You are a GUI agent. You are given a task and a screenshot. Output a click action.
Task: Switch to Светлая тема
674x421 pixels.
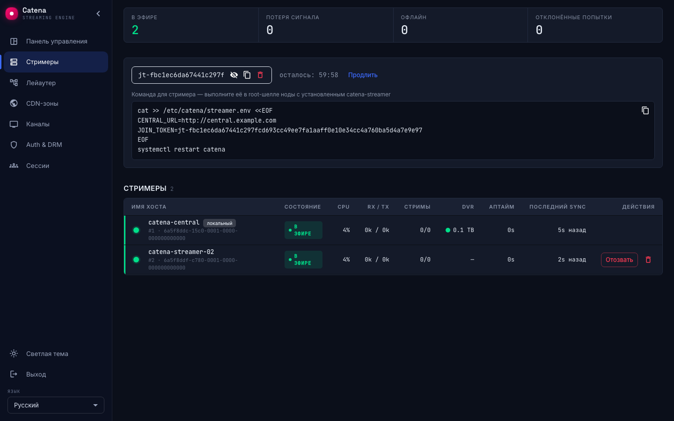[x=56, y=354]
